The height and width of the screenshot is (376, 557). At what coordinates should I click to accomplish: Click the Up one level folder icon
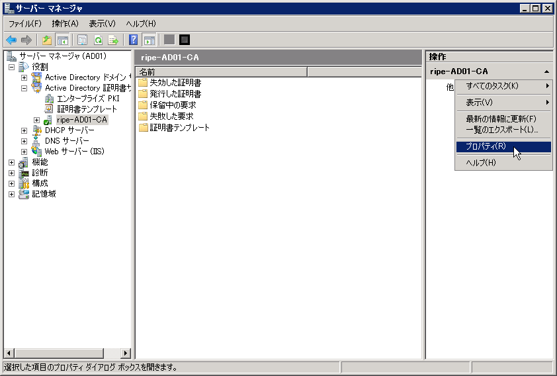(x=47, y=40)
